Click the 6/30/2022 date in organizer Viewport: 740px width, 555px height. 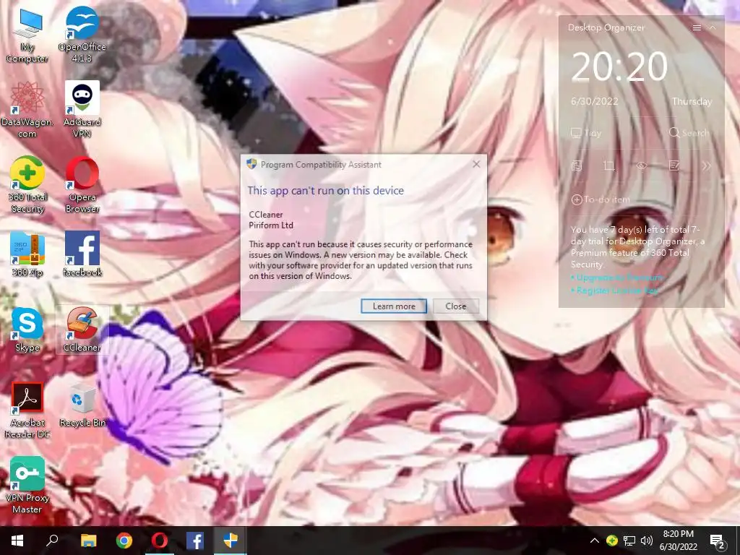tap(594, 101)
